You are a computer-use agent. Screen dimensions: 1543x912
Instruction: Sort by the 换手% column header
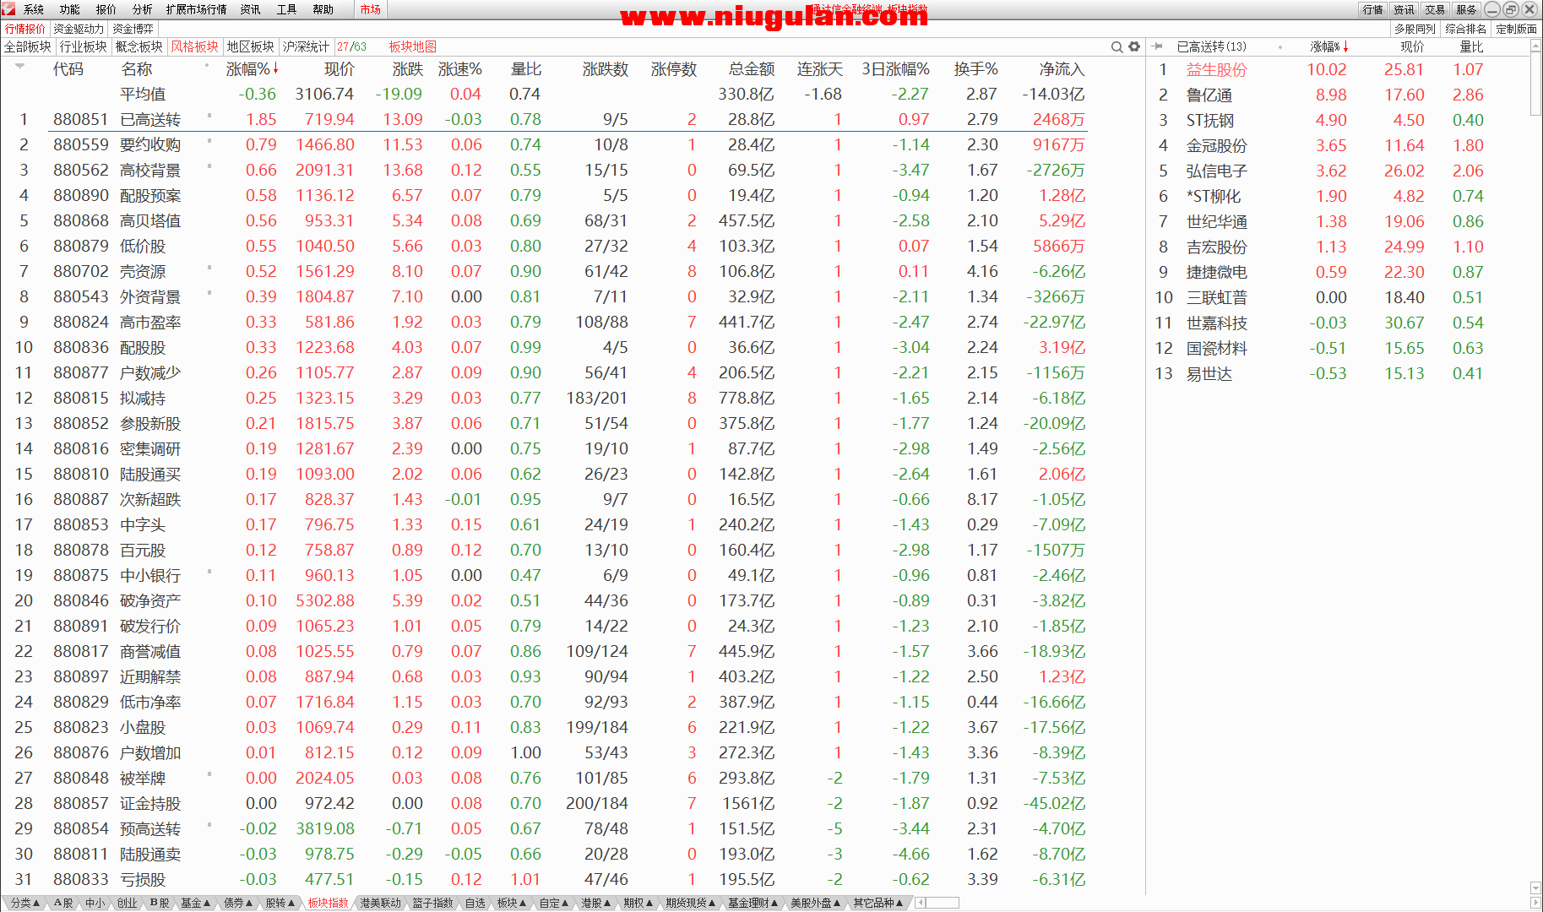[x=976, y=69]
